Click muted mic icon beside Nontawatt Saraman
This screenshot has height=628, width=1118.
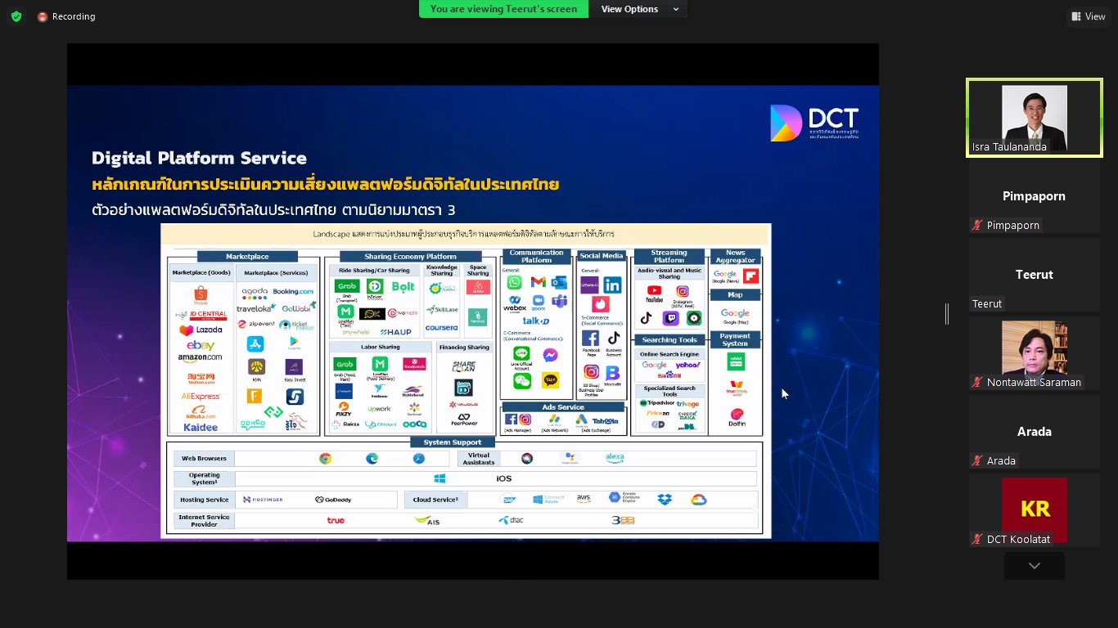(977, 383)
